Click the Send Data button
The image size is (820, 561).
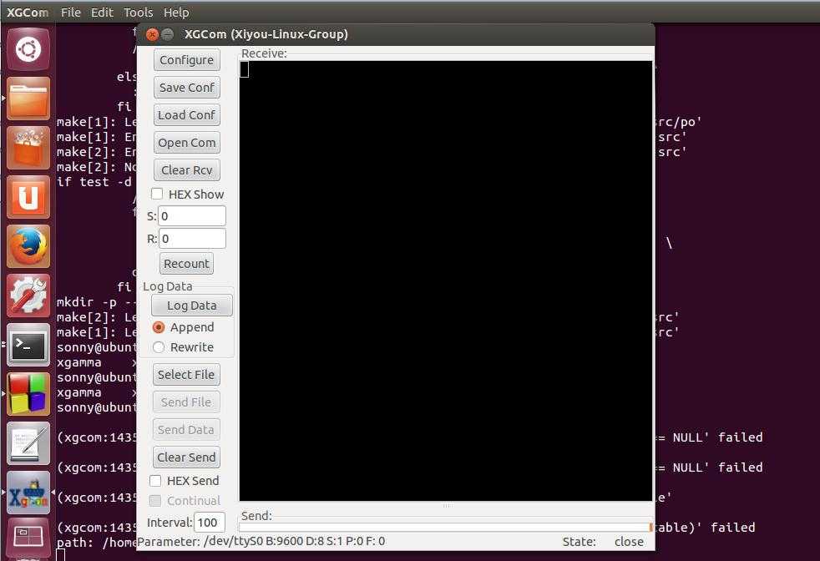pos(186,429)
